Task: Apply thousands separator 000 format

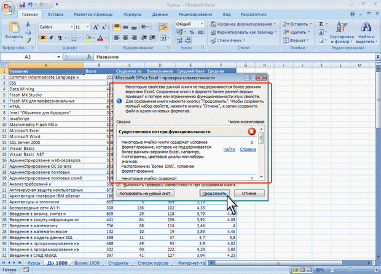Action: click(200, 32)
